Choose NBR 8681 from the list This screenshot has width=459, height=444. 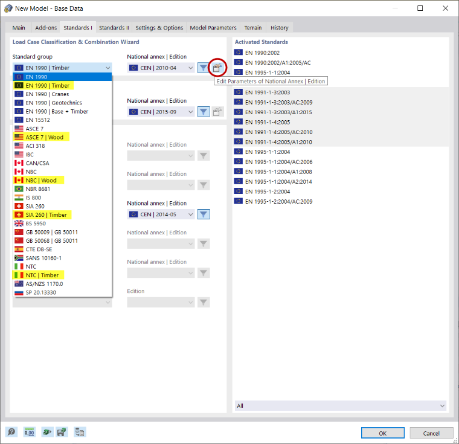[x=62, y=189]
